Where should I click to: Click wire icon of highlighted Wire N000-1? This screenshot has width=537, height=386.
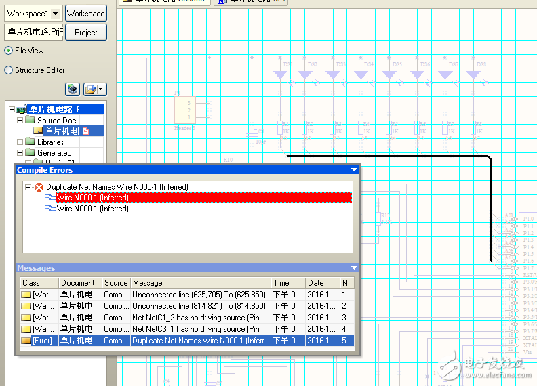[50, 198]
